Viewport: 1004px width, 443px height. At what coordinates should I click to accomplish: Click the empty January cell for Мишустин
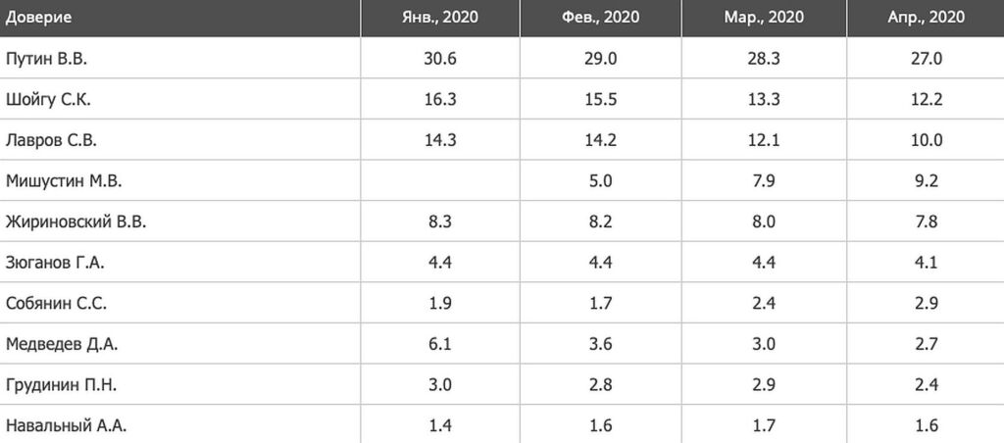pos(440,181)
